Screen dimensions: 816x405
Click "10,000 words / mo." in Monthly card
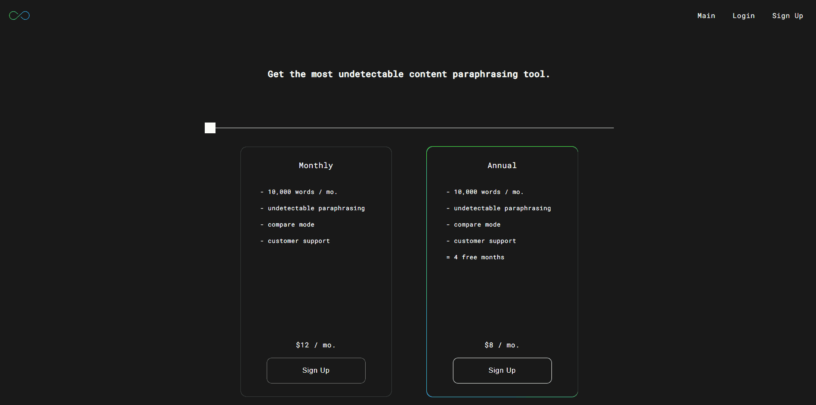[302, 192]
